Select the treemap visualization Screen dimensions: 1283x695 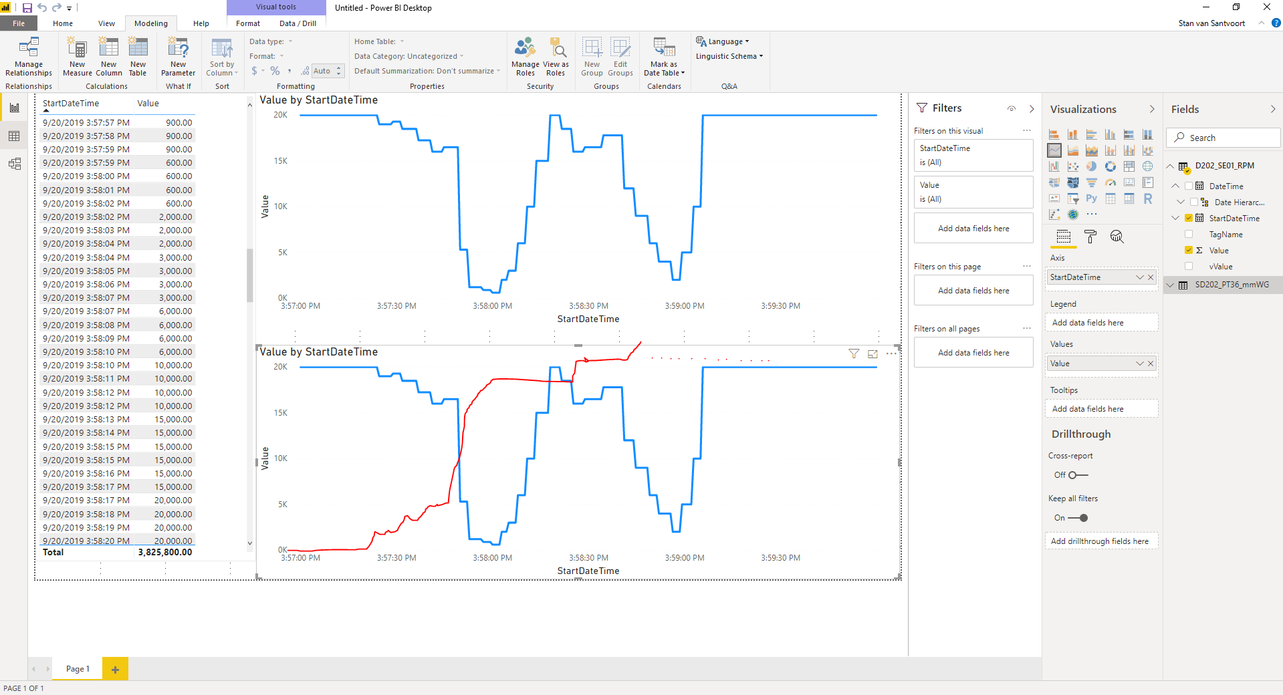tap(1129, 166)
